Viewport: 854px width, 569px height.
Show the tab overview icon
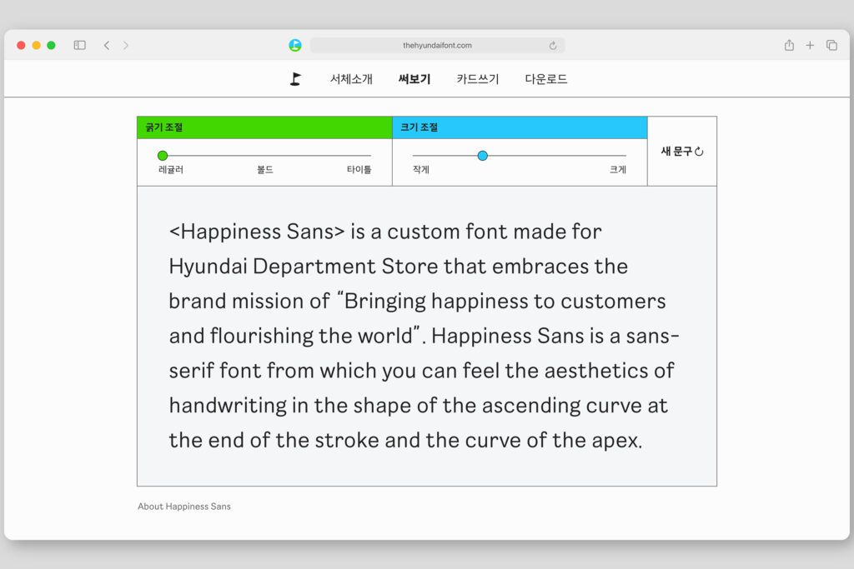831,45
